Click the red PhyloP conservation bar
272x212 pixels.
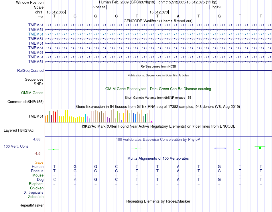coord(178,149)
